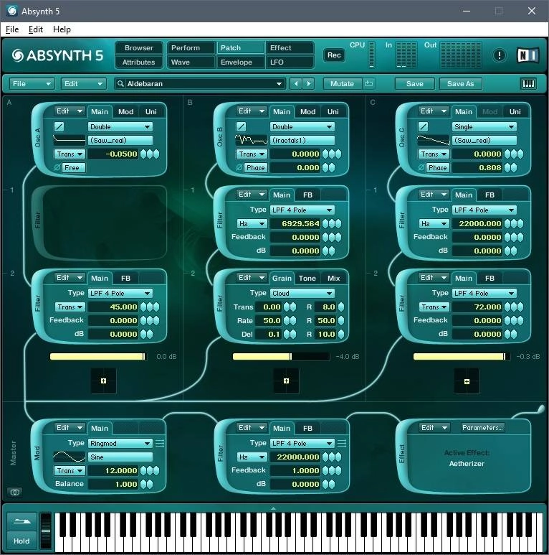The height and width of the screenshot is (555, 549).
Task: Toggle Osc B module on/off strip
Action: click(x=220, y=138)
